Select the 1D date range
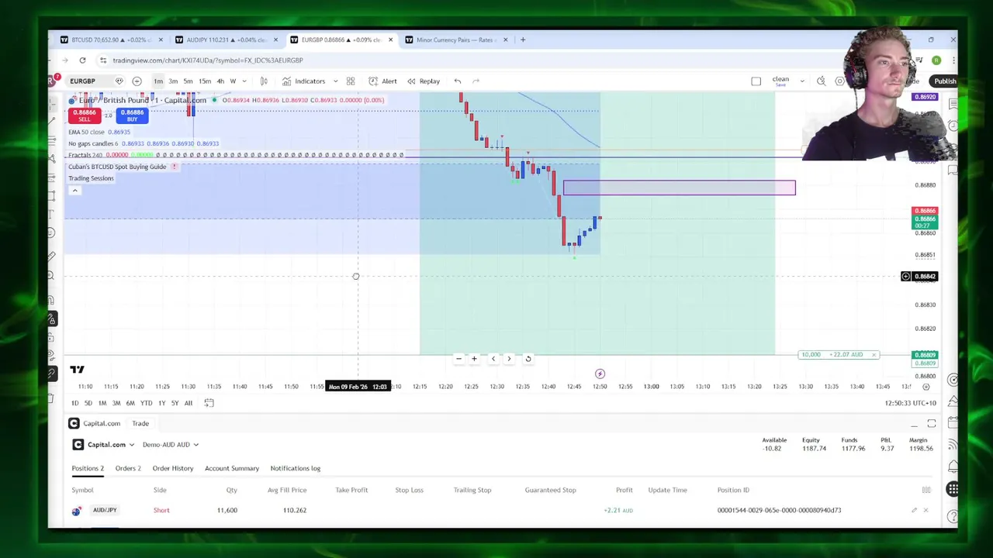Screen dimensions: 993x558 [x=75, y=403]
